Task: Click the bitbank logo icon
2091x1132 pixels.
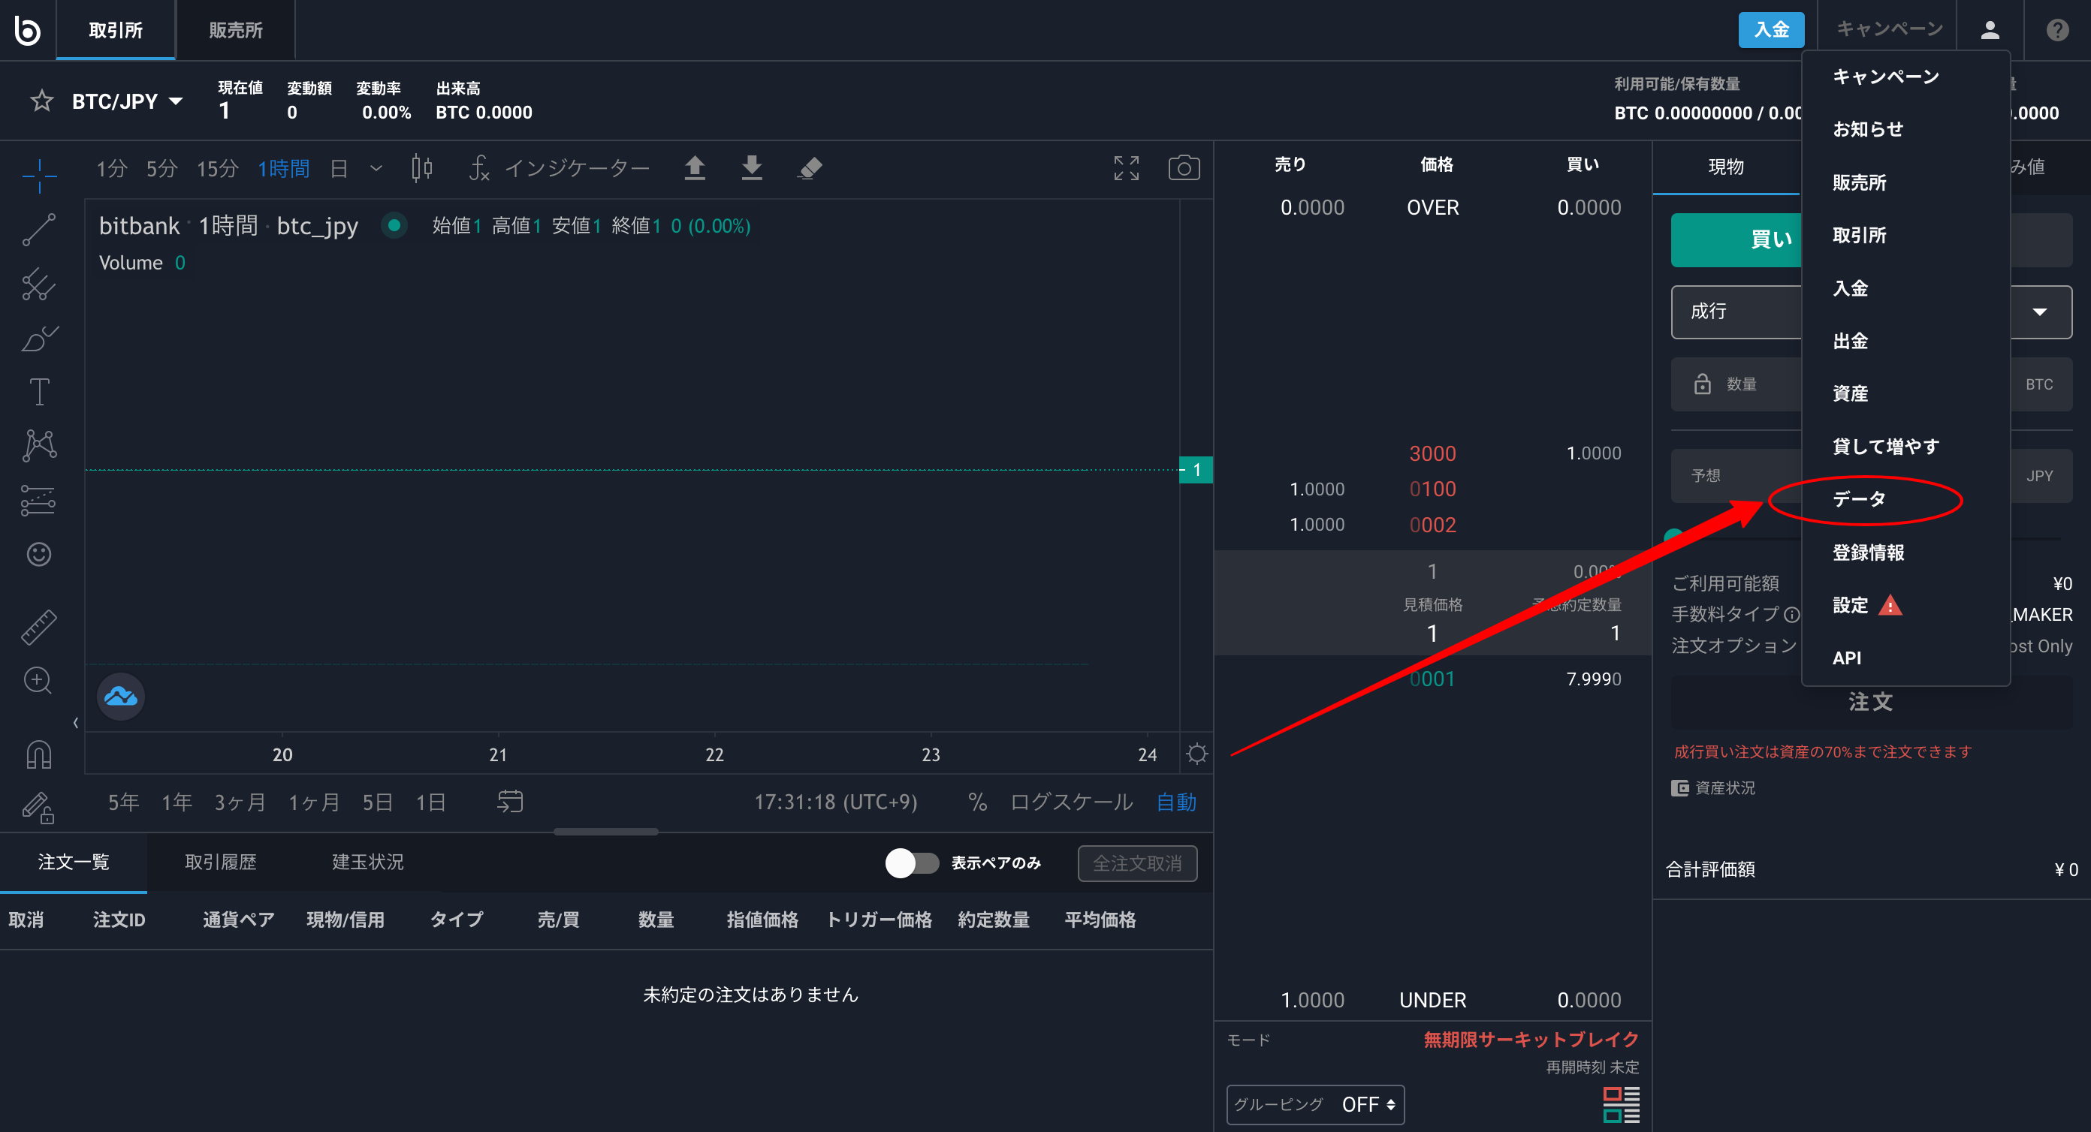Action: pos(28,30)
